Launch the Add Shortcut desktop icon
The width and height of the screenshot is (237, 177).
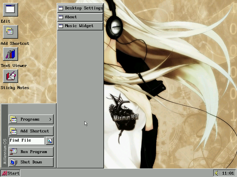(10, 32)
